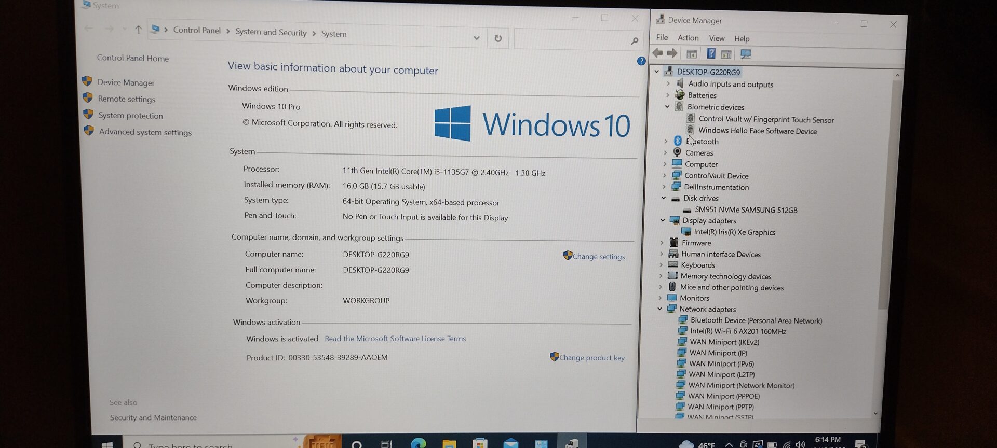Open the address bar history dropdown
The width and height of the screenshot is (997, 448).
tap(476, 38)
